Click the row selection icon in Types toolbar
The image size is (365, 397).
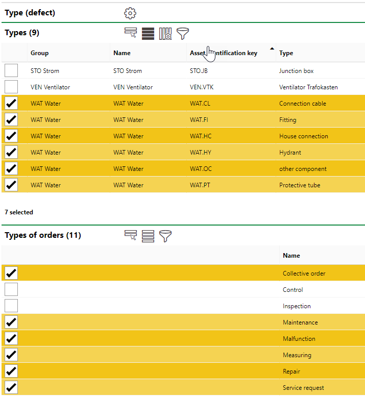(x=131, y=34)
